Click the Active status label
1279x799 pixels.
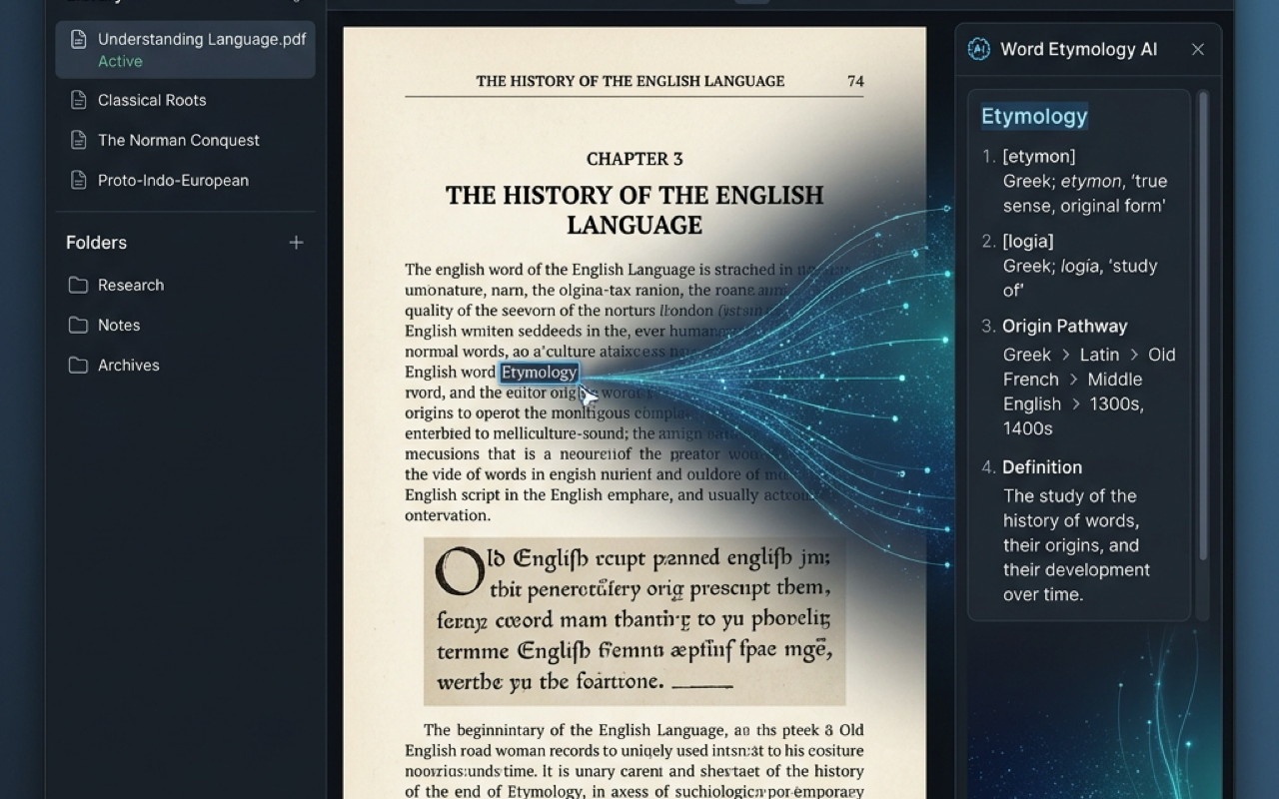coord(120,61)
